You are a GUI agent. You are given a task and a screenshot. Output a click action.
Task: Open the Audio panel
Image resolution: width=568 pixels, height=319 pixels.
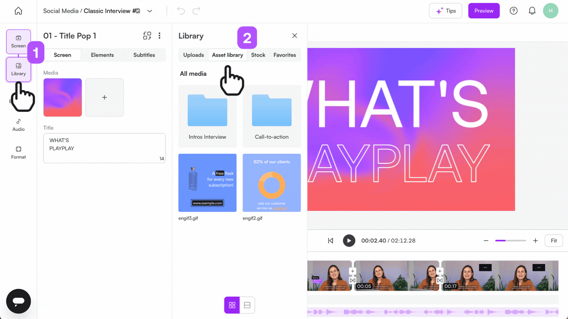point(18,125)
